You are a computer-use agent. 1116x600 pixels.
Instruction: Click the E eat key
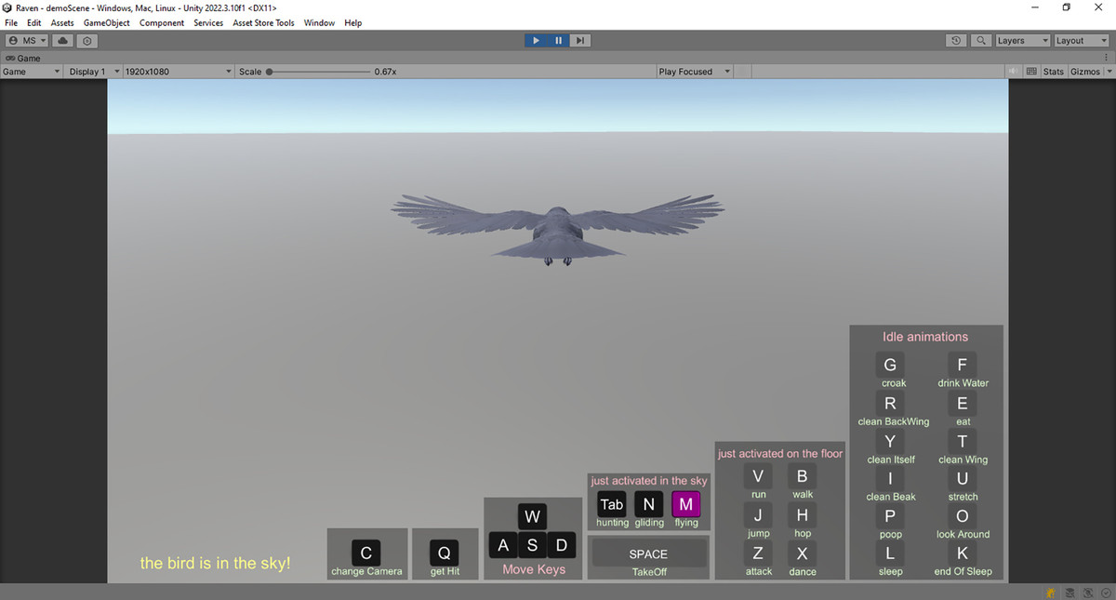(x=963, y=404)
